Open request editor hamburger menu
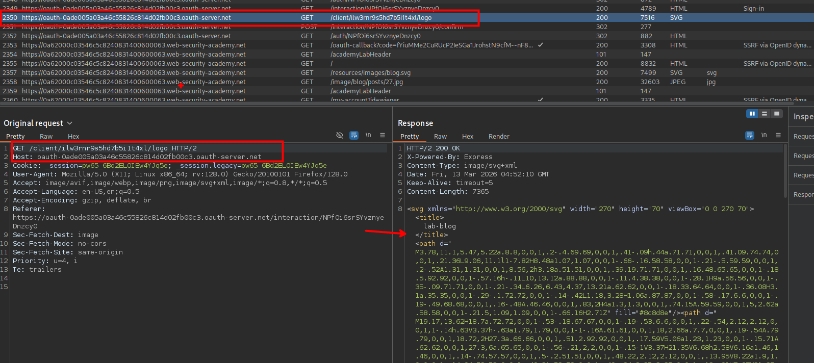Screen dimensions: 814x363 (x=383, y=135)
